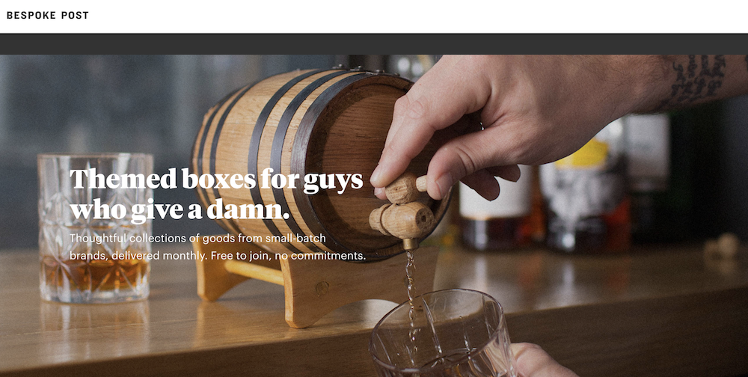
Task: Select the 'Themed boxes for guys' headline
Action: pyautogui.click(x=216, y=180)
